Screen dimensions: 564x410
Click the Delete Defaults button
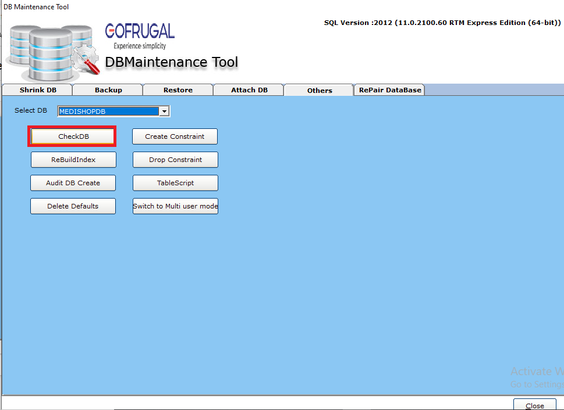(73, 206)
